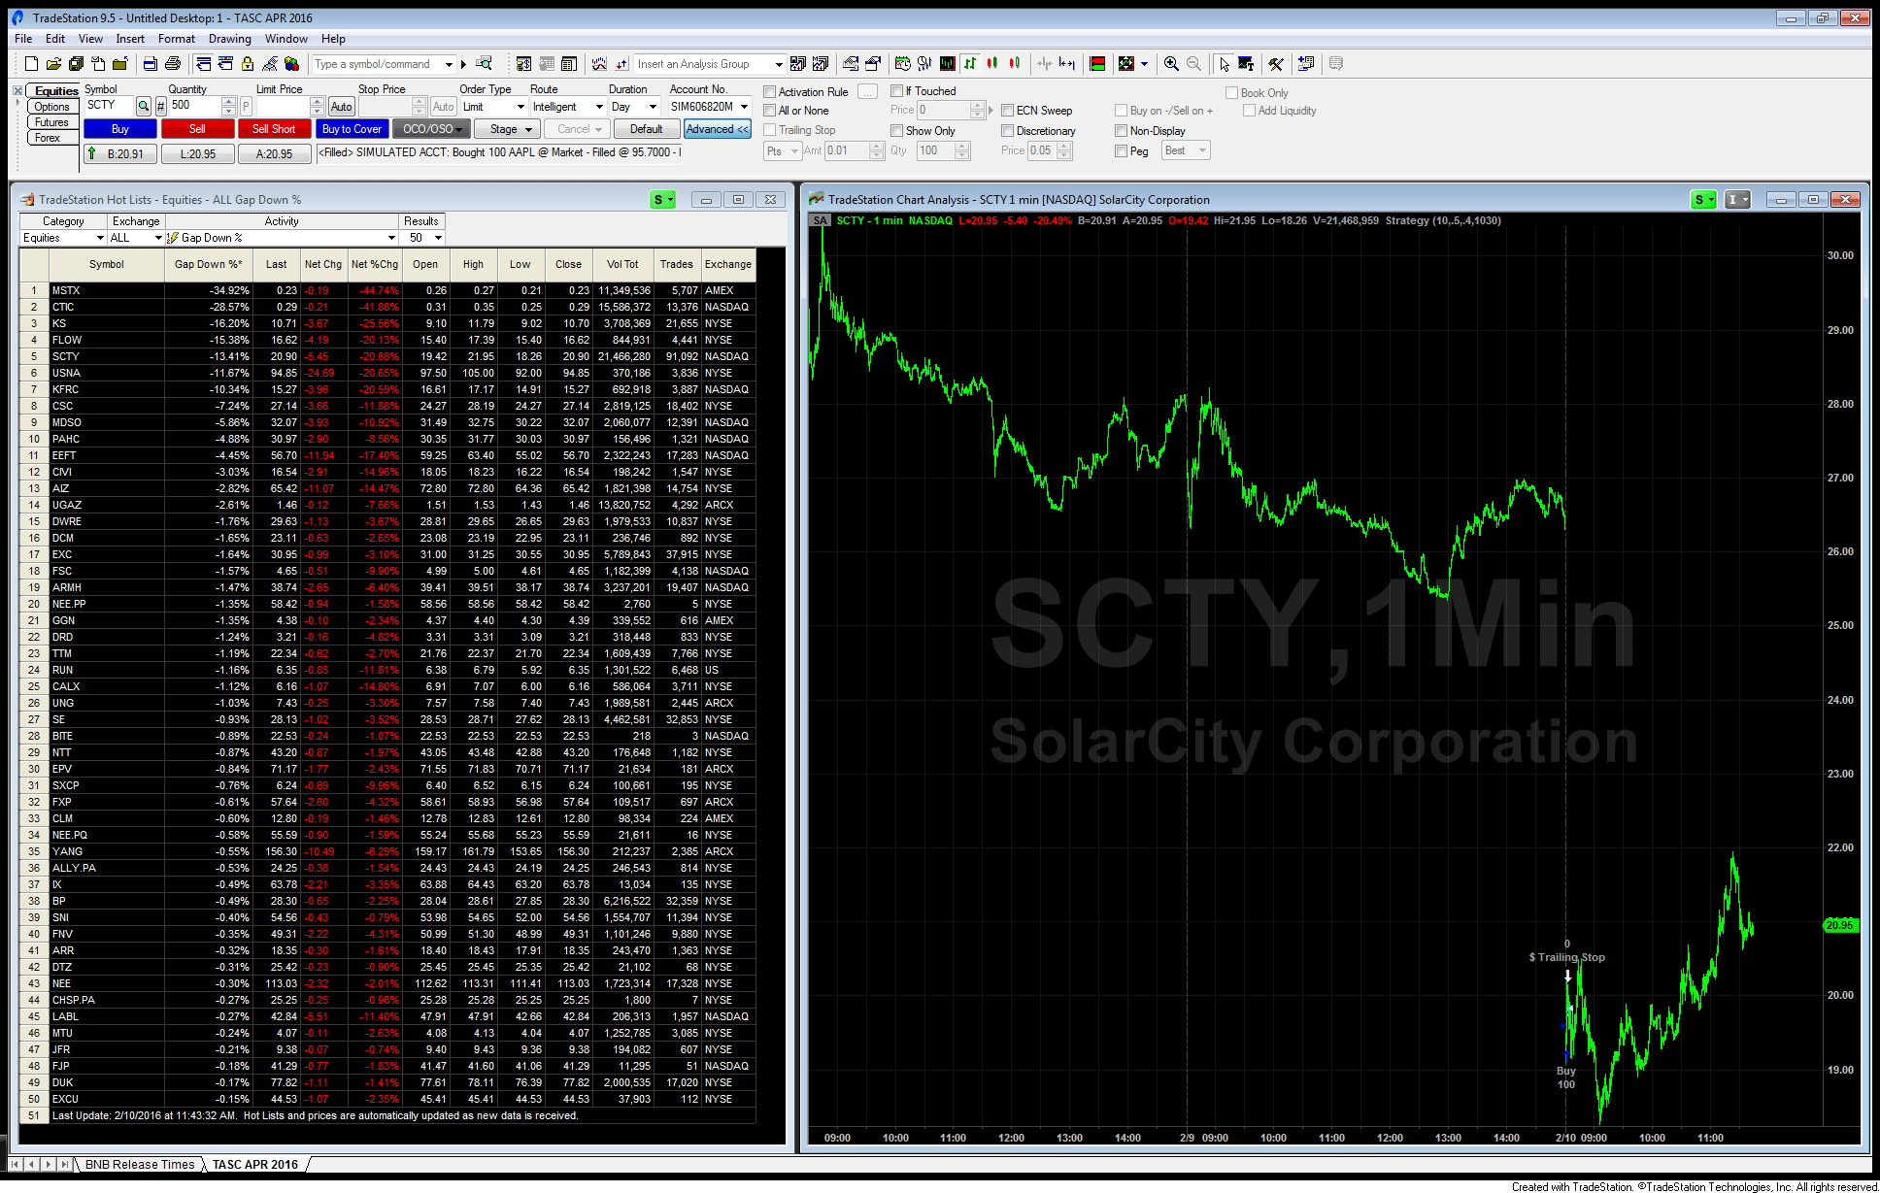
Task: Toggle the ECN Sweep checkbox
Action: [1008, 111]
